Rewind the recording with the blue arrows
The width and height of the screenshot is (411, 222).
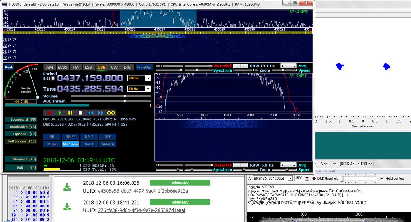[90, 113]
